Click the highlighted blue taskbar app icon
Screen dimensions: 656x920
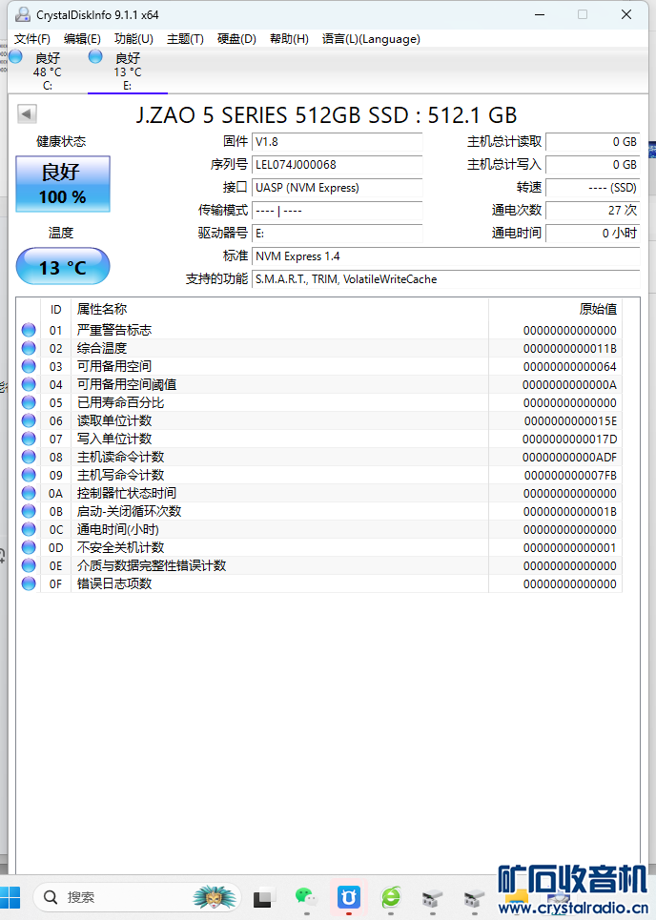click(349, 896)
